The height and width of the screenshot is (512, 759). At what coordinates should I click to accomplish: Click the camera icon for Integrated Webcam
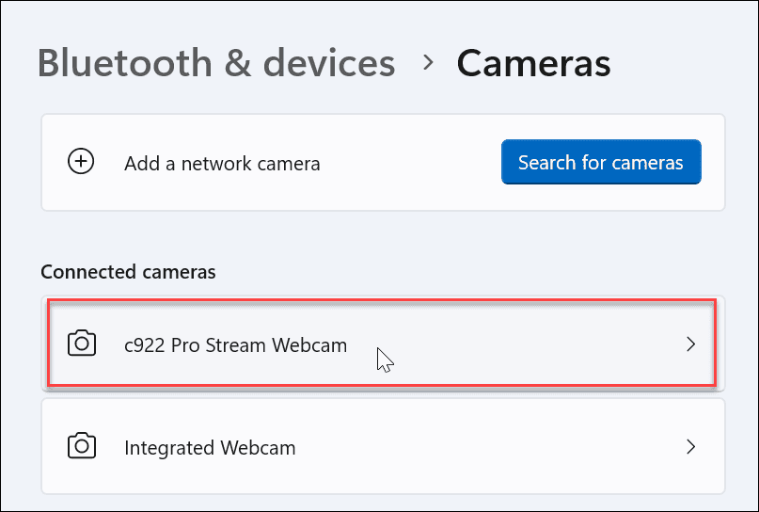pyautogui.click(x=82, y=445)
